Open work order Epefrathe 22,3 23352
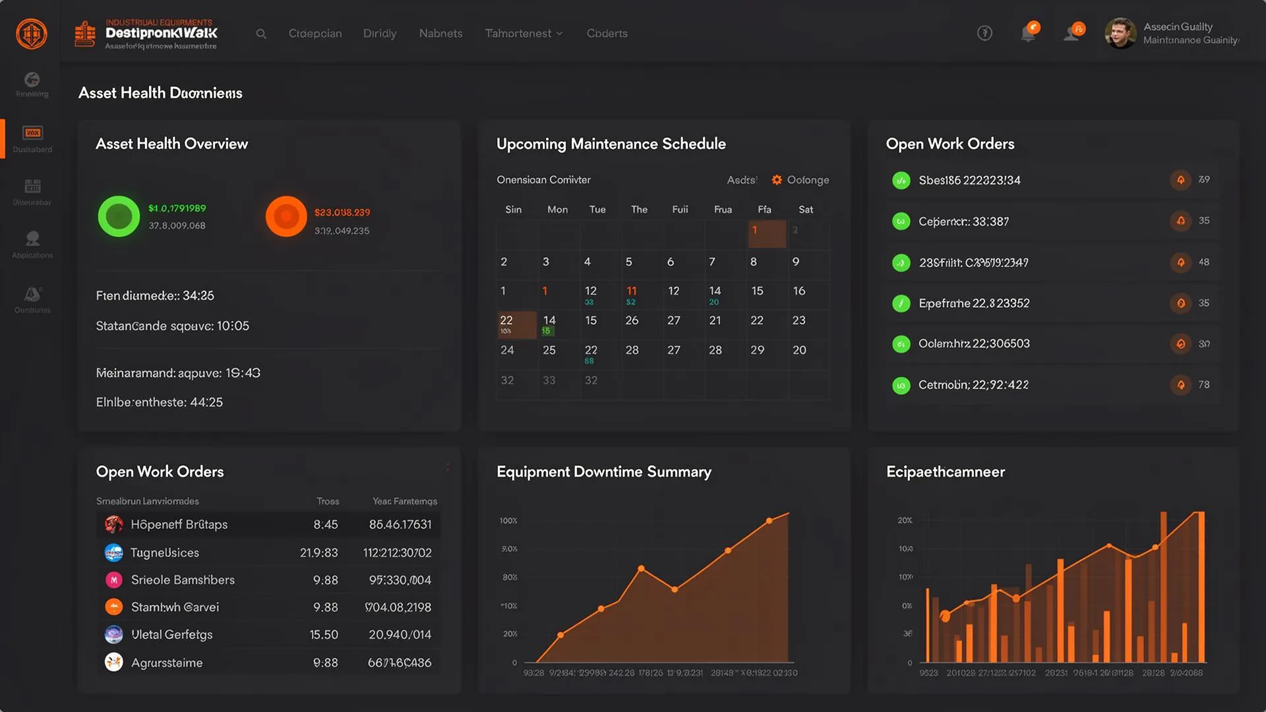The width and height of the screenshot is (1266, 712). point(974,303)
